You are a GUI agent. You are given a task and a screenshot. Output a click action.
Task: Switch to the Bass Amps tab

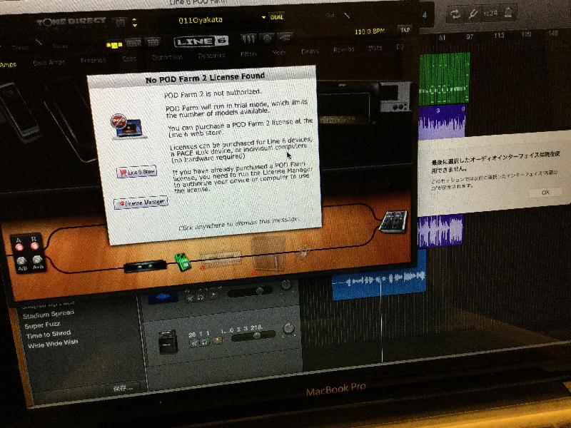point(49,63)
